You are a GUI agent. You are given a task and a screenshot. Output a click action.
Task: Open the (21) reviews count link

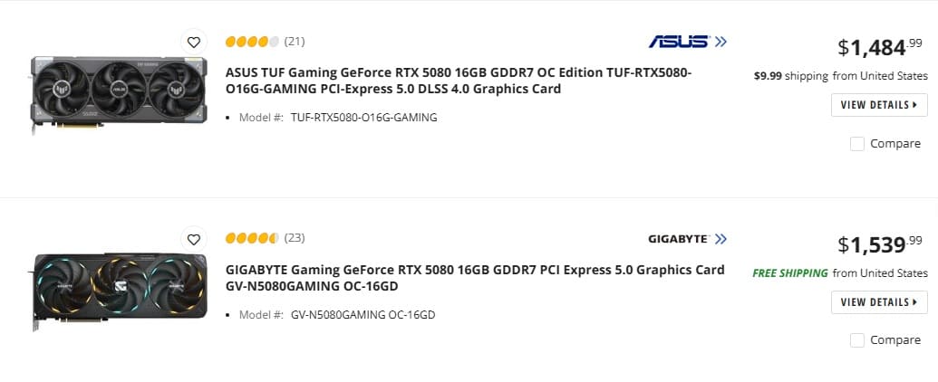tap(295, 42)
